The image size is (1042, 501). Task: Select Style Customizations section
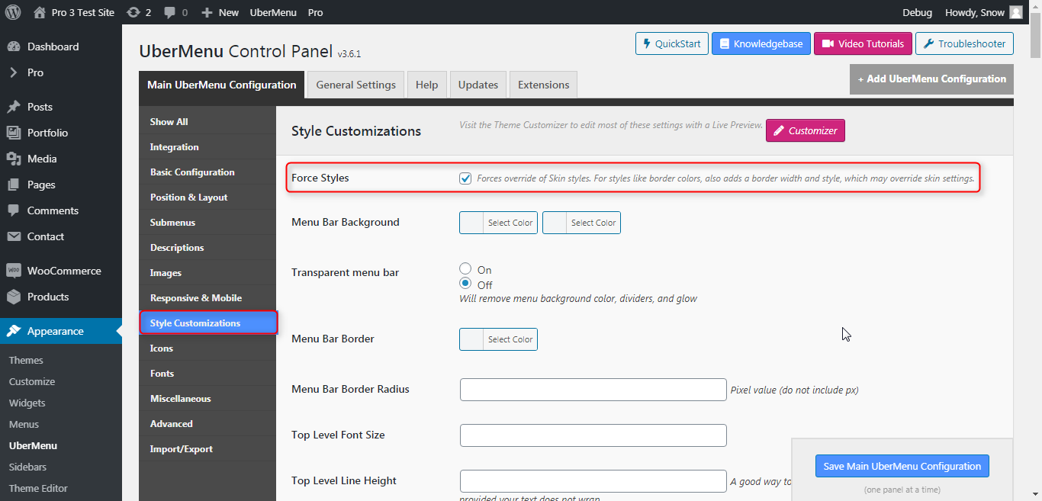[208, 323]
